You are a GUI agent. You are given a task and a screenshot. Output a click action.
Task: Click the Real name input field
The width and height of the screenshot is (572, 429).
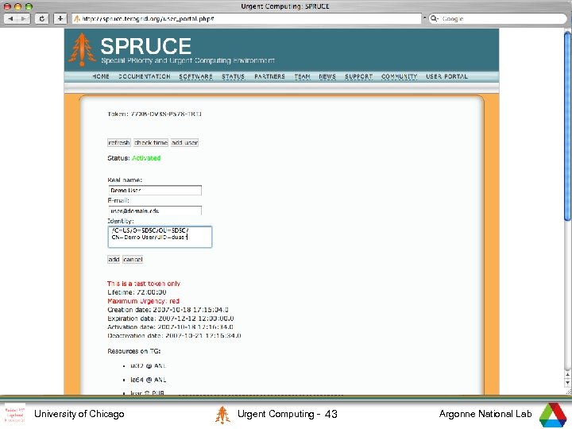pos(155,190)
